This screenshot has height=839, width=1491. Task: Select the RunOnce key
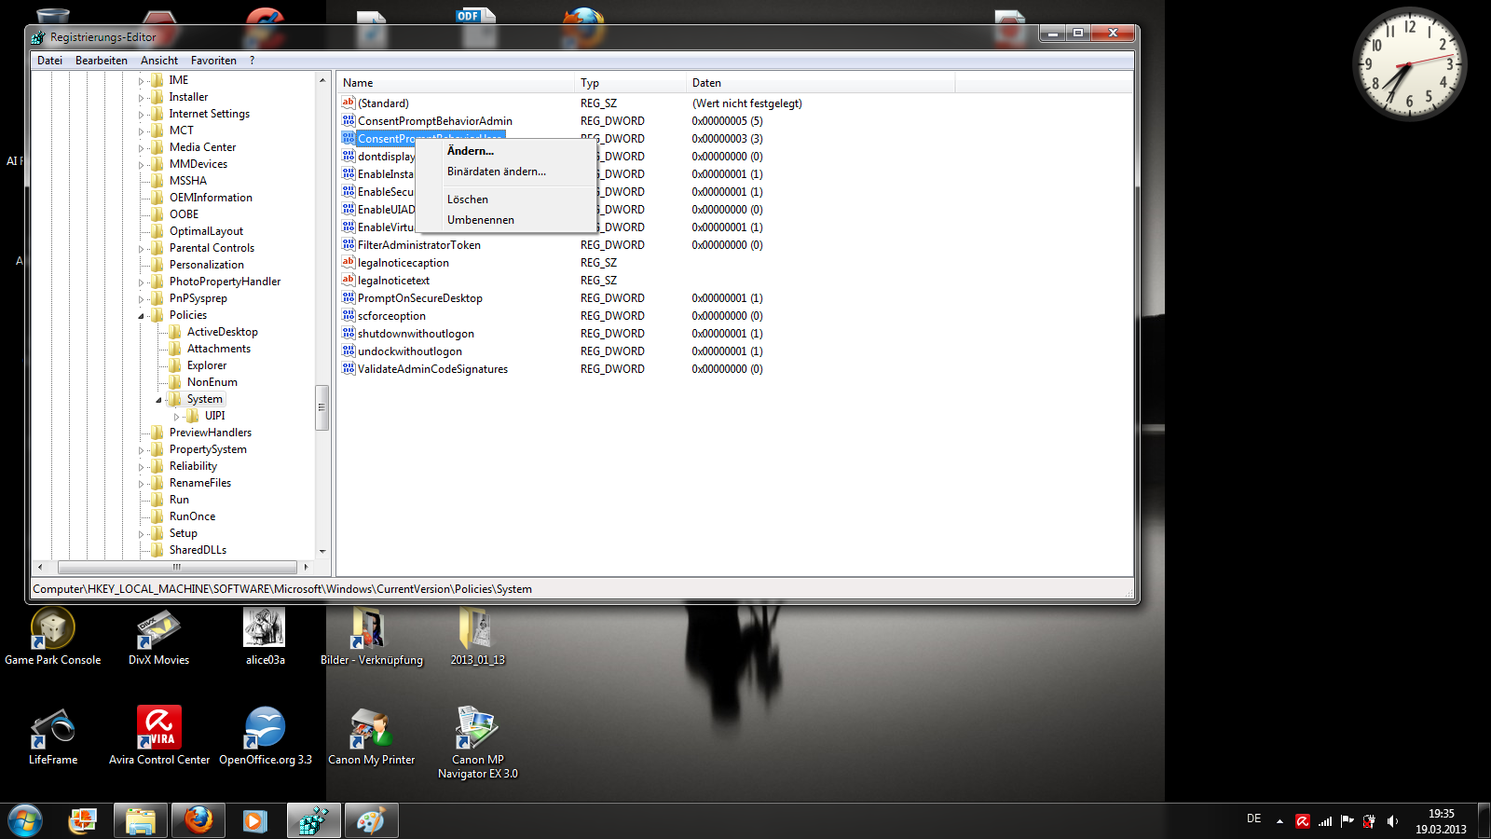click(192, 516)
